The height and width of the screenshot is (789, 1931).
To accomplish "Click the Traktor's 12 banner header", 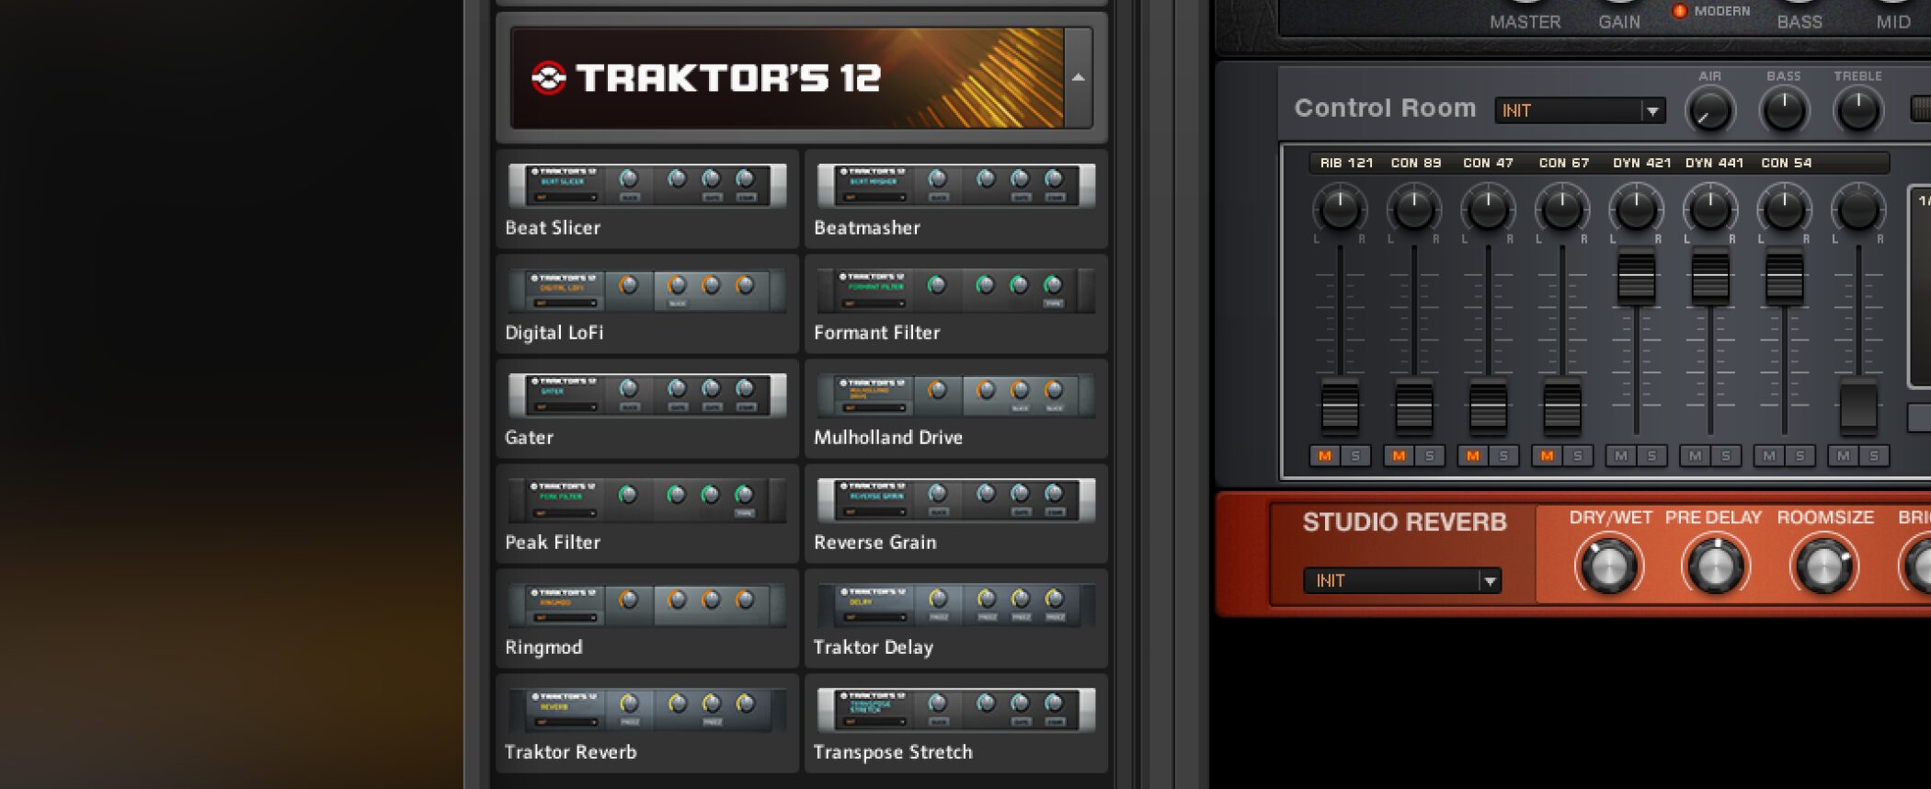I will 787,78.
